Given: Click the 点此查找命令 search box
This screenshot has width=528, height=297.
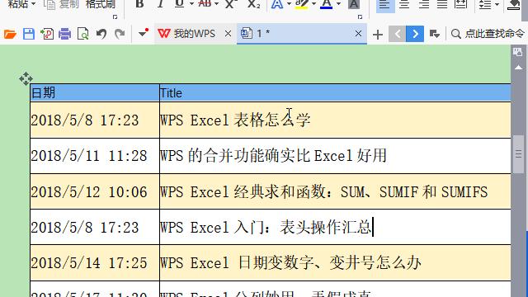Looking at the screenshot, I should coord(488,34).
